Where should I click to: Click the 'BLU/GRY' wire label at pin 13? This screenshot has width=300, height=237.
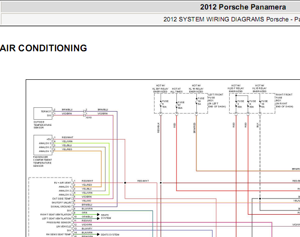pyautogui.click(x=87, y=228)
